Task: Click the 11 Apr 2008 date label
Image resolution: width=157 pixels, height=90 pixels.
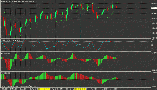Action: click(x=34, y=89)
